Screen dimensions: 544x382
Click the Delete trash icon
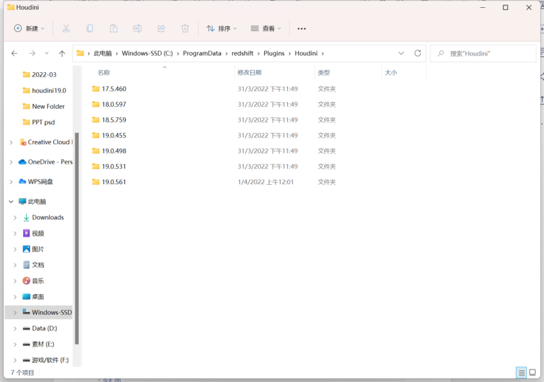coord(185,28)
